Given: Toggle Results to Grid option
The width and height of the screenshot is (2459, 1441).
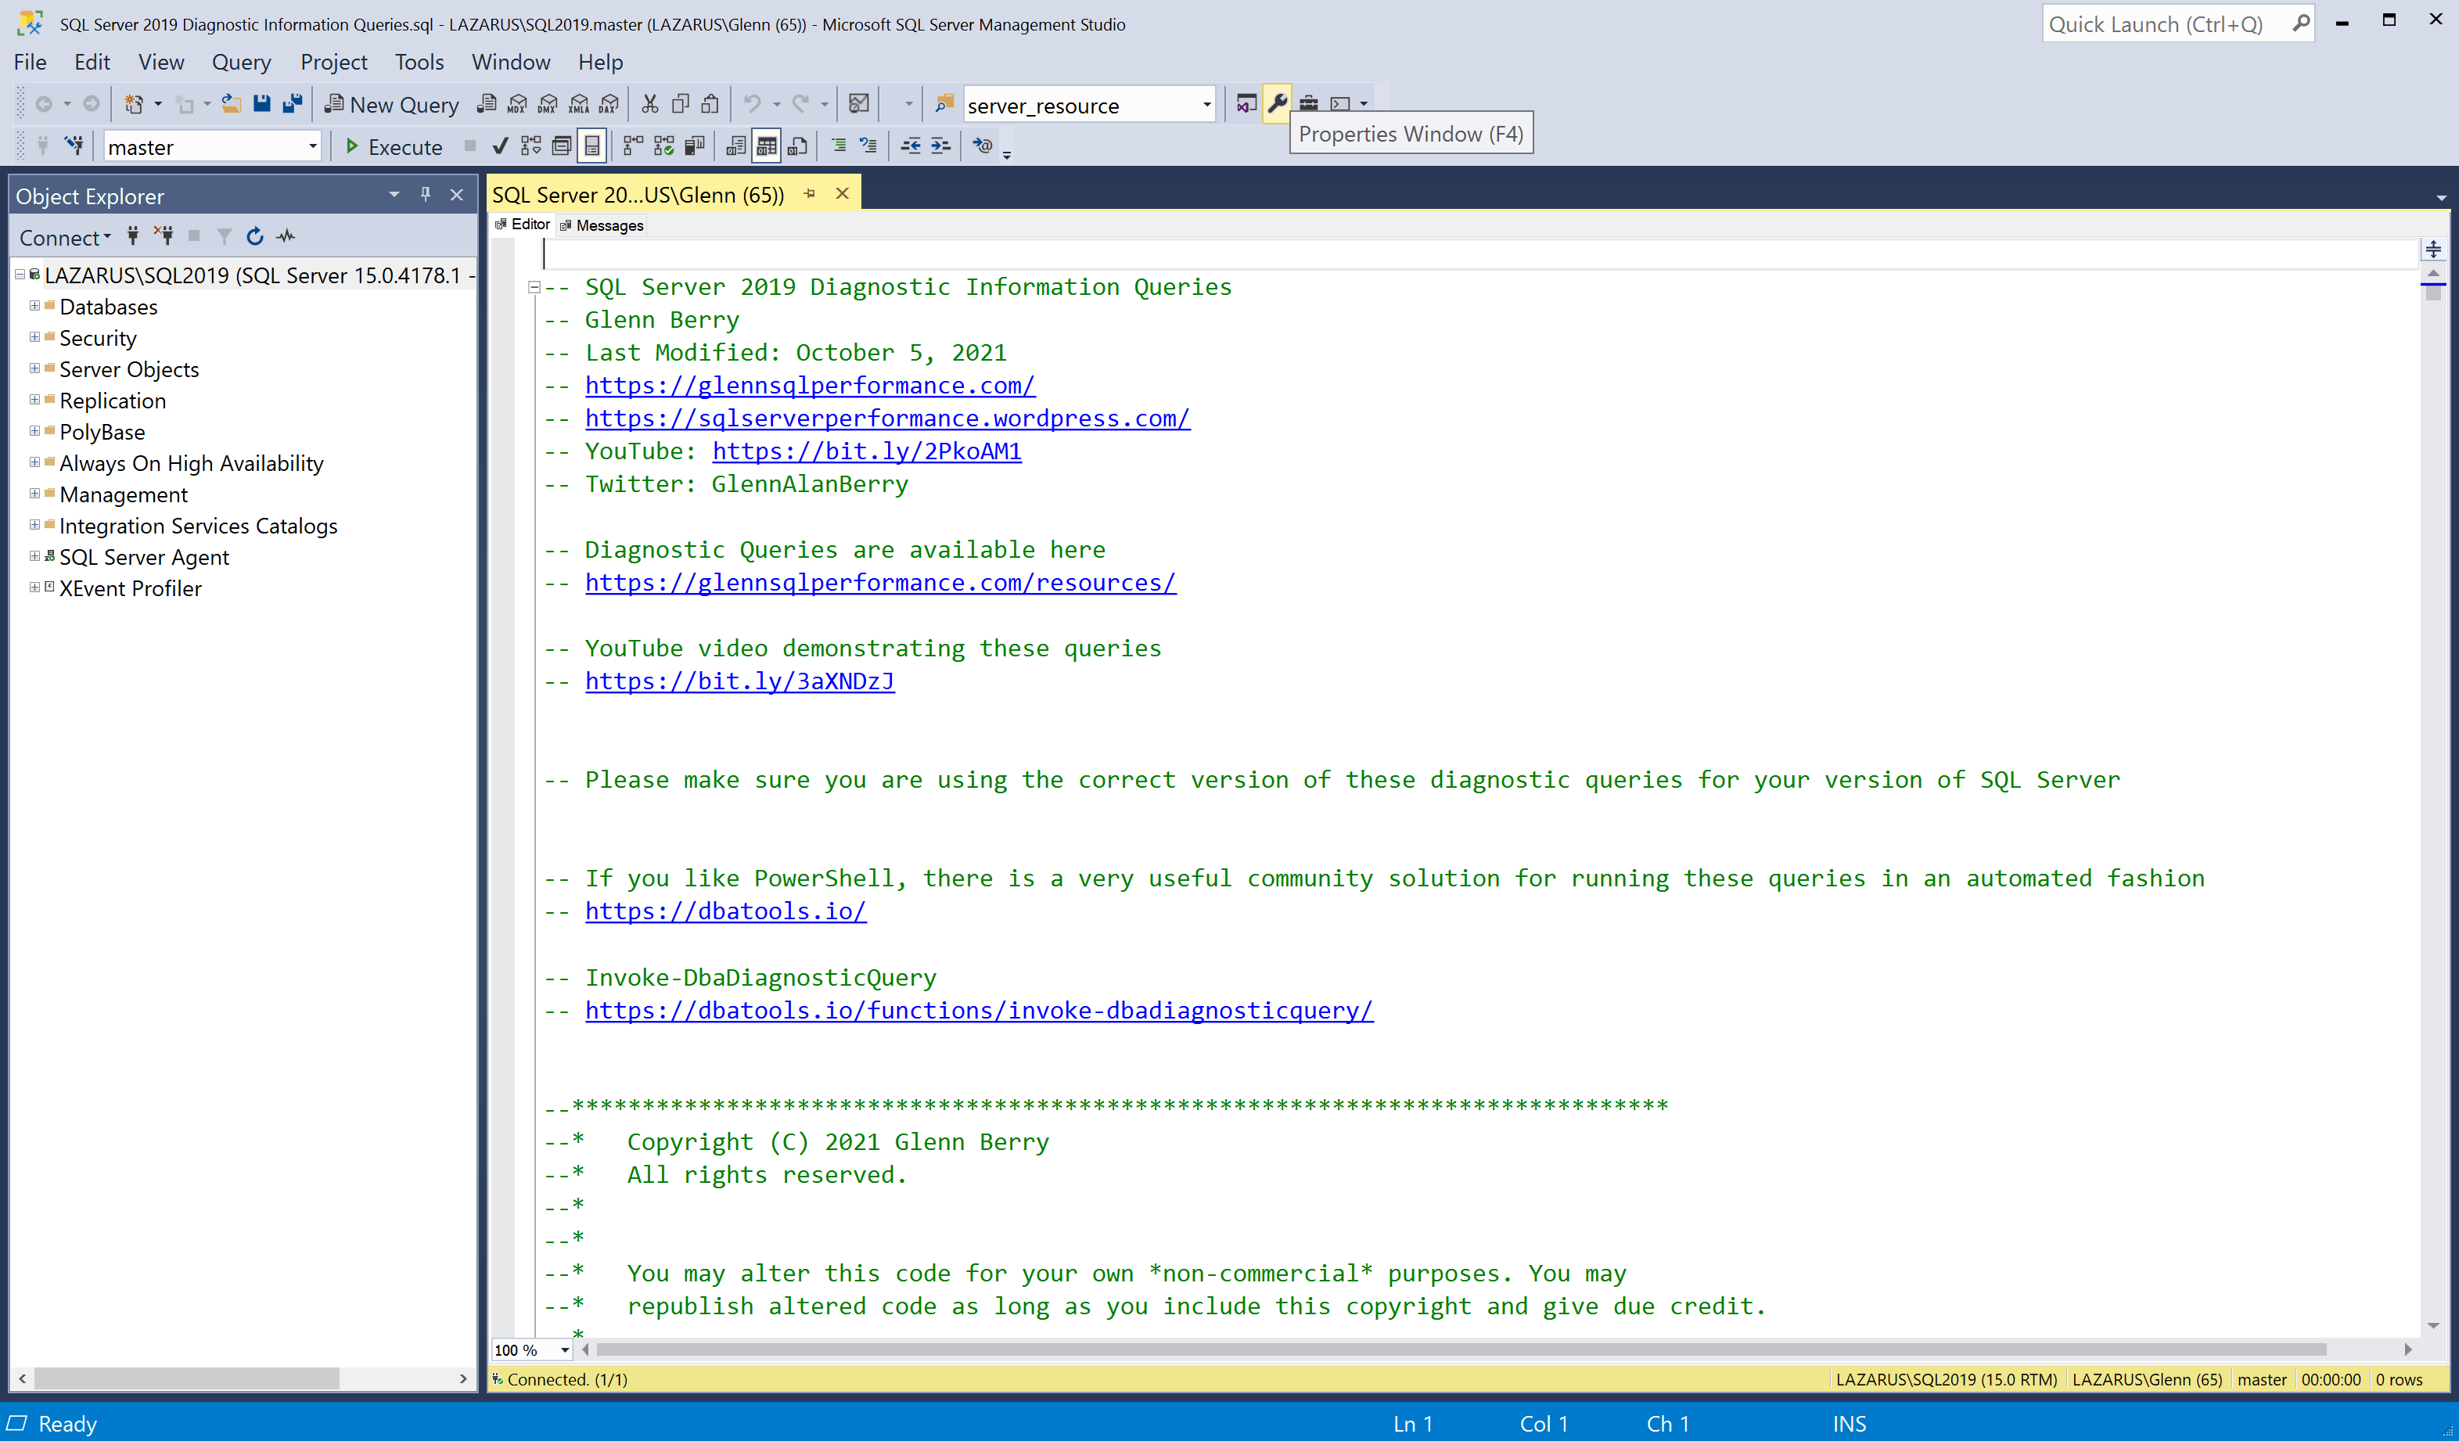Looking at the screenshot, I should 767,146.
